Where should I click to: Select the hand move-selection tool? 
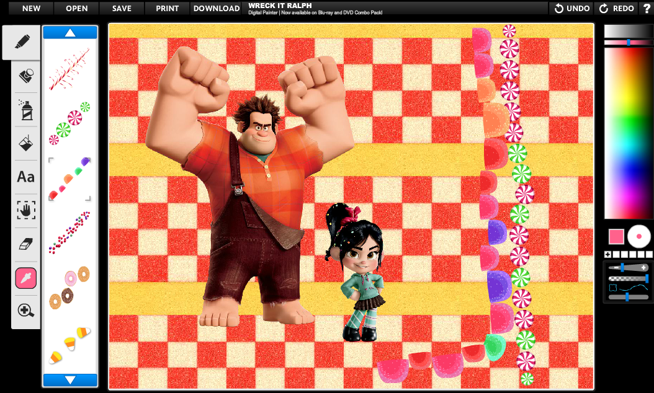(26, 211)
